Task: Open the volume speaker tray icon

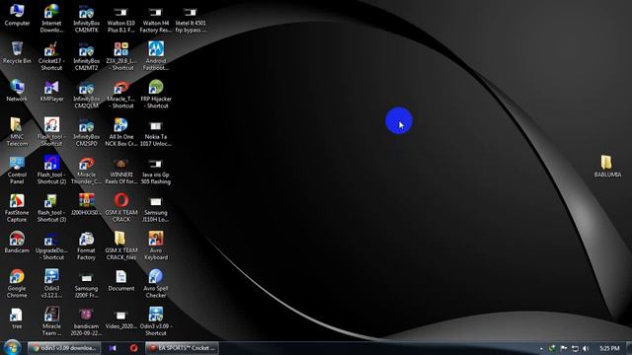Action: click(586, 348)
